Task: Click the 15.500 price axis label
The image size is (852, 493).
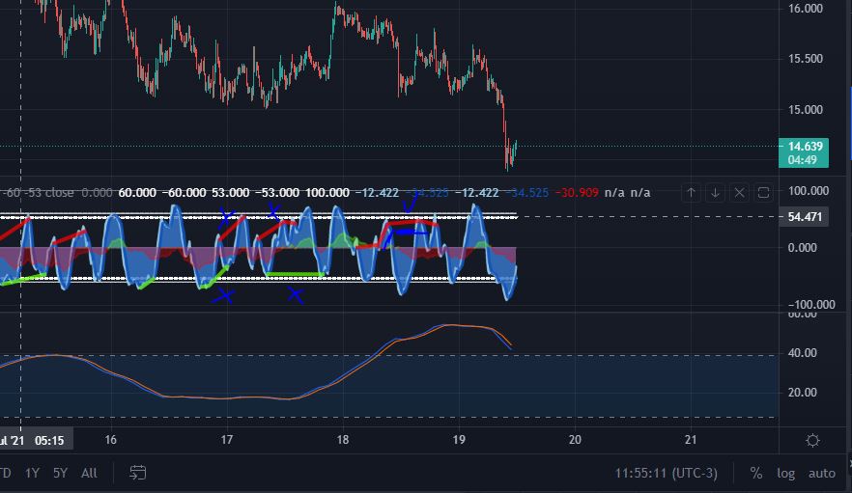Action: pos(806,59)
